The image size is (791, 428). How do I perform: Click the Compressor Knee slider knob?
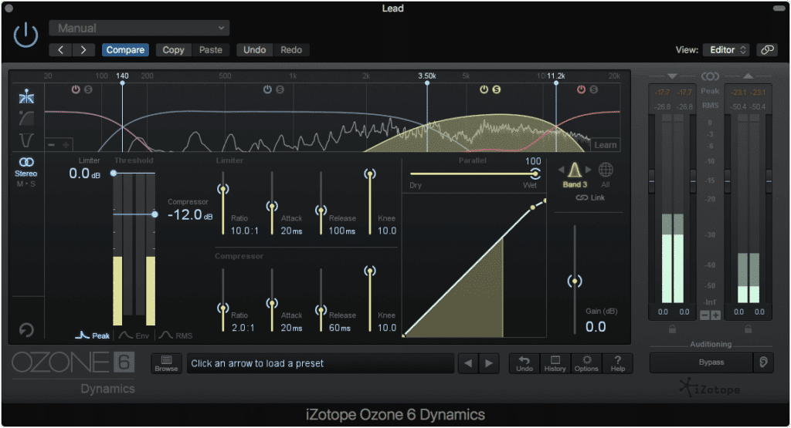[370, 271]
